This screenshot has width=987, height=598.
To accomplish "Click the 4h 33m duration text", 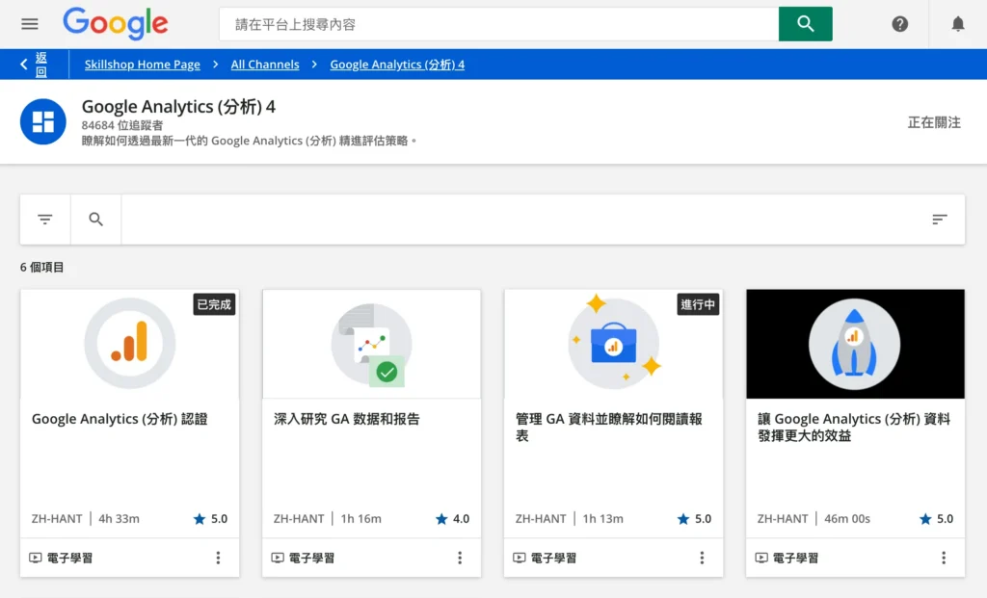I will pos(119,519).
